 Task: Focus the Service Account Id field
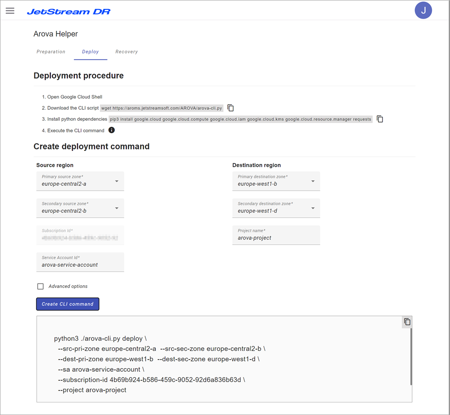[80, 265]
